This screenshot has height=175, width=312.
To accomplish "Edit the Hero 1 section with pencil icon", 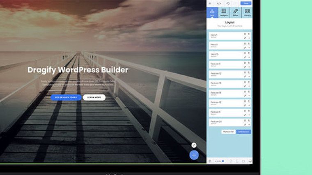I will tap(245, 38).
